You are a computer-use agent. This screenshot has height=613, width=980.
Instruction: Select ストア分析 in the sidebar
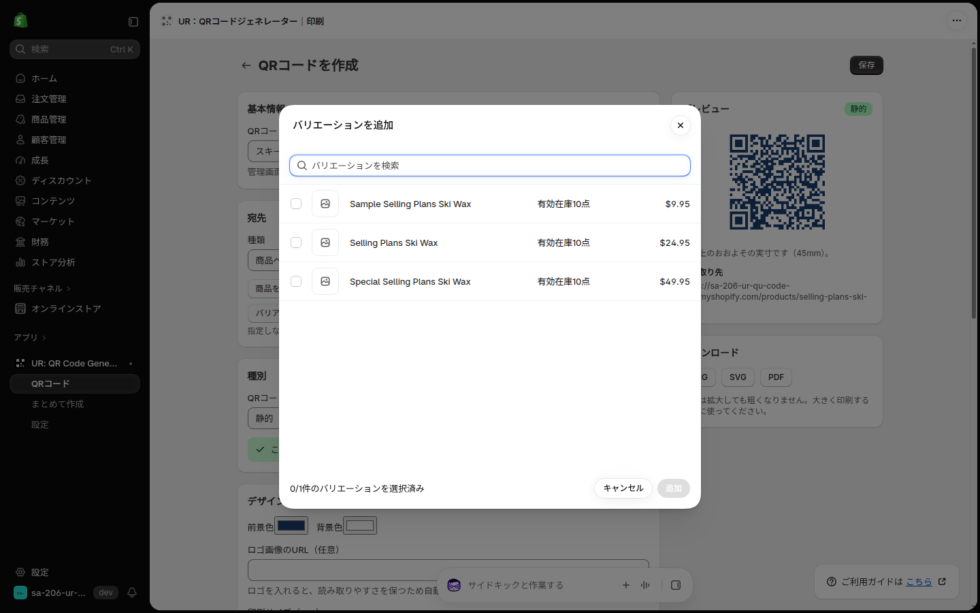point(75,262)
